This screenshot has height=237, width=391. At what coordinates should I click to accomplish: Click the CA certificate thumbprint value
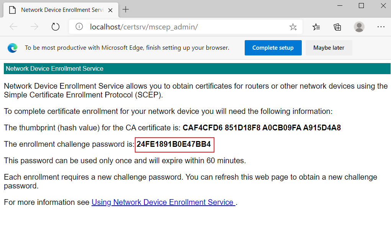pyautogui.click(x=262, y=128)
